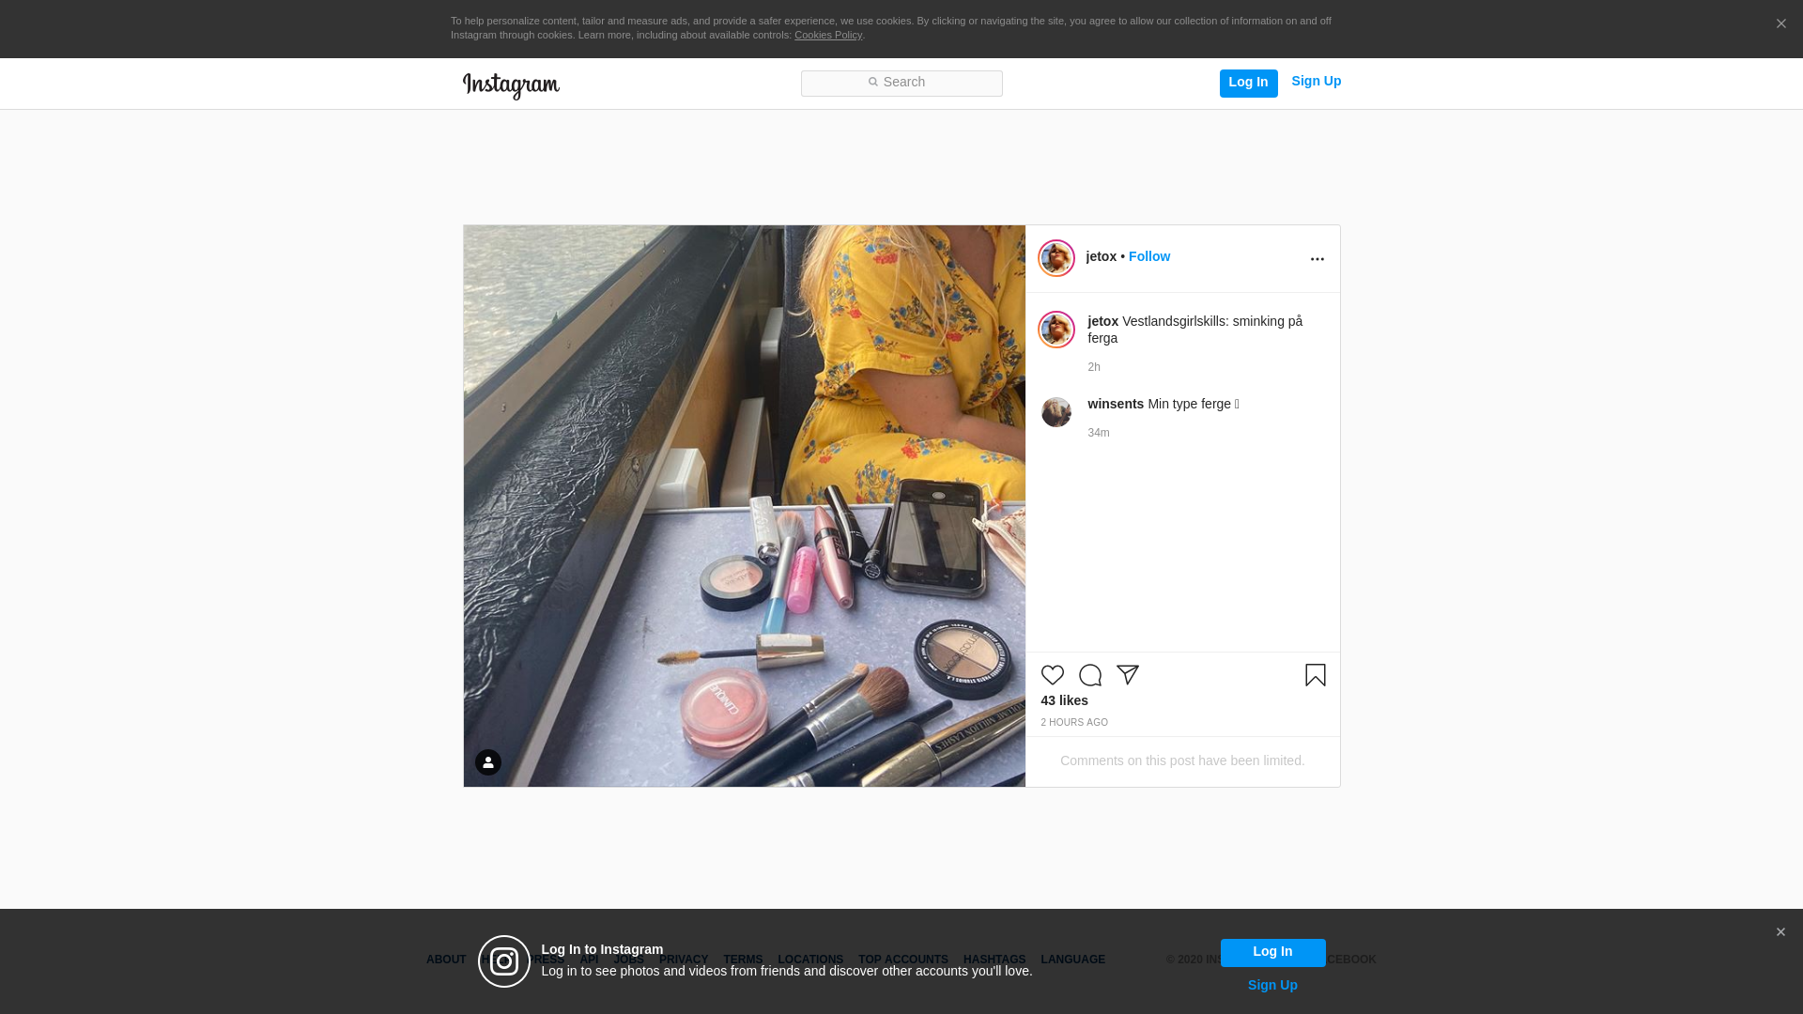Viewport: 1803px width, 1014px height.
Task: Open the three-dot more options menu
Action: pos(1317,259)
